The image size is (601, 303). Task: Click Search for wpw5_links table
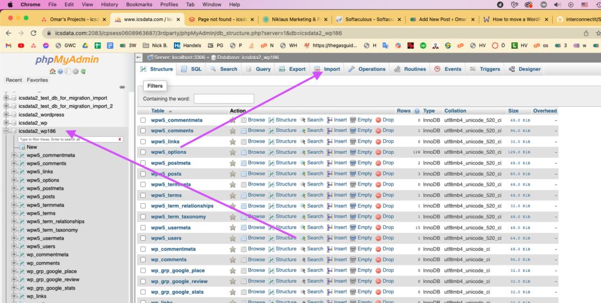click(312, 142)
